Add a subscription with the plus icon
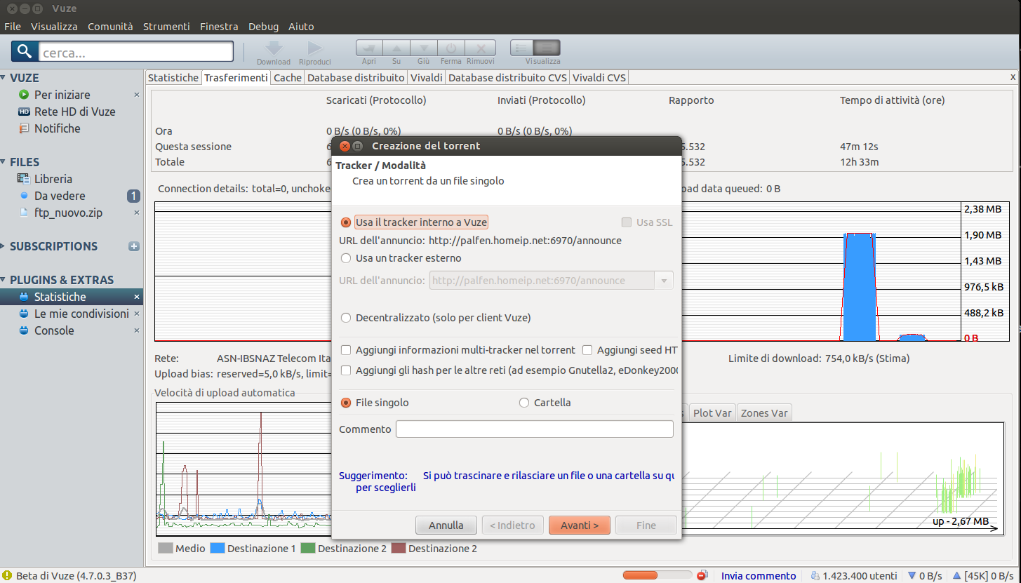Viewport: 1021px width, 583px height. click(x=134, y=246)
